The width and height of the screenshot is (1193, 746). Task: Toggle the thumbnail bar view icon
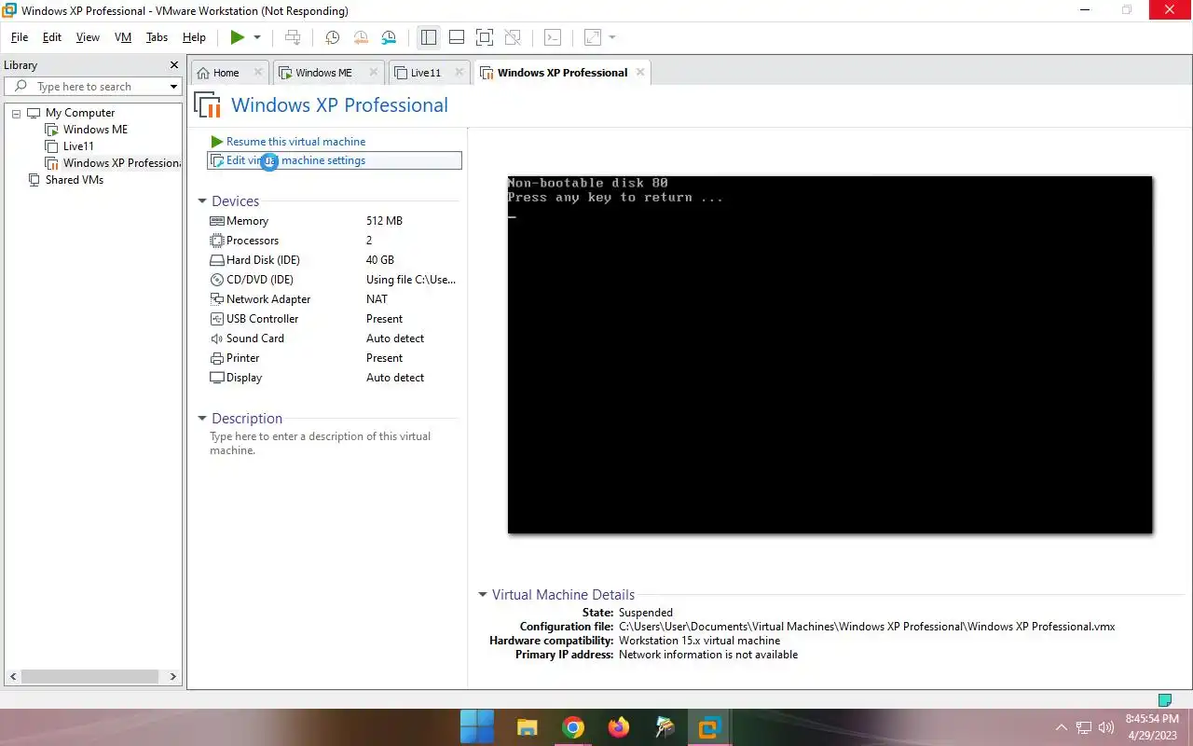coord(457,37)
